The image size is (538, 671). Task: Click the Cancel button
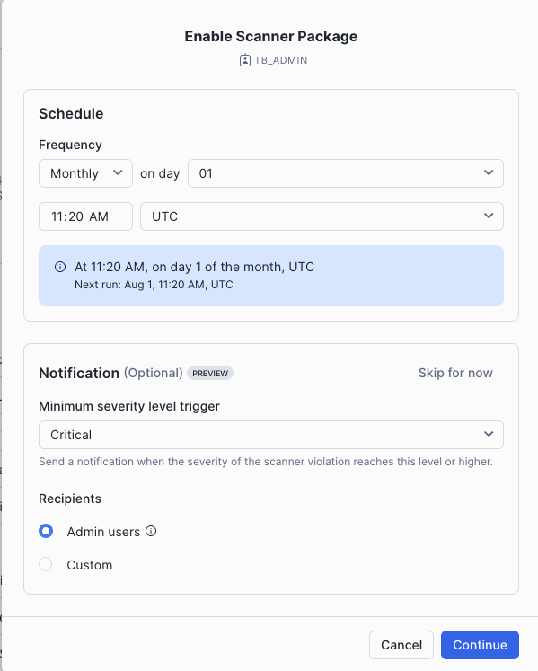point(401,645)
